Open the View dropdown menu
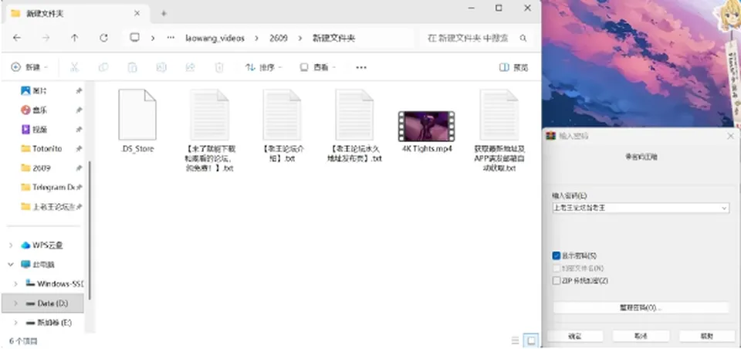 tap(318, 68)
